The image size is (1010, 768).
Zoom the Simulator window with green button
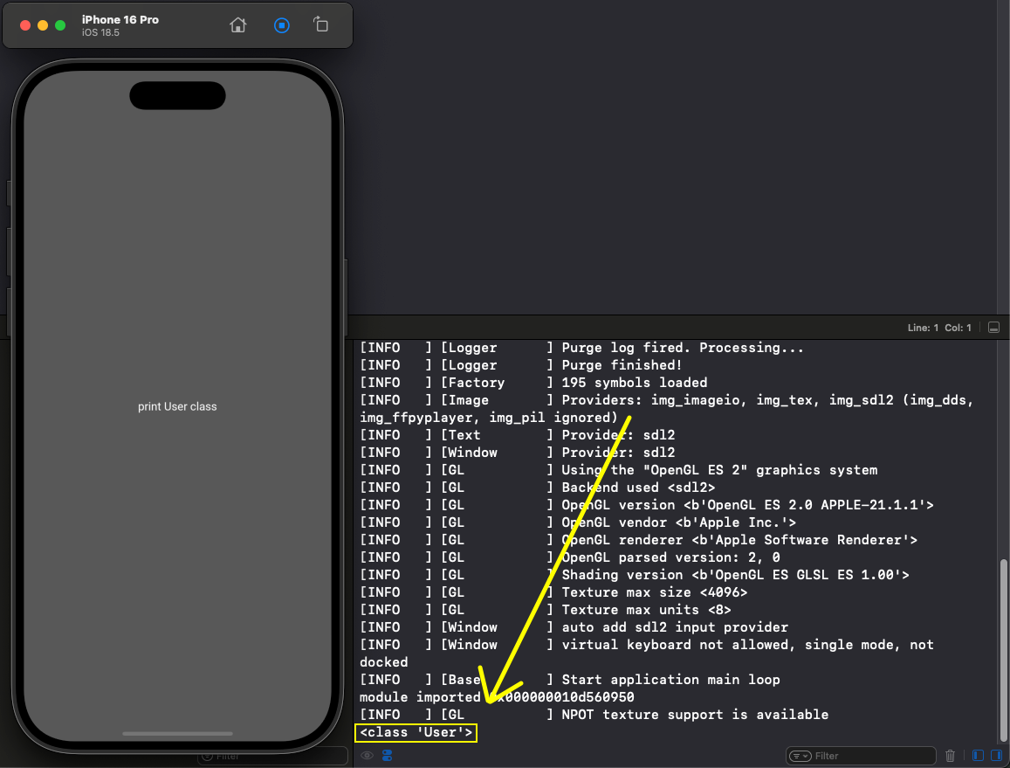[60, 25]
